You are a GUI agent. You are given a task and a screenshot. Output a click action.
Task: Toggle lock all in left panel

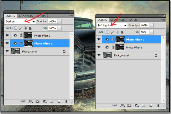point(30,28)
